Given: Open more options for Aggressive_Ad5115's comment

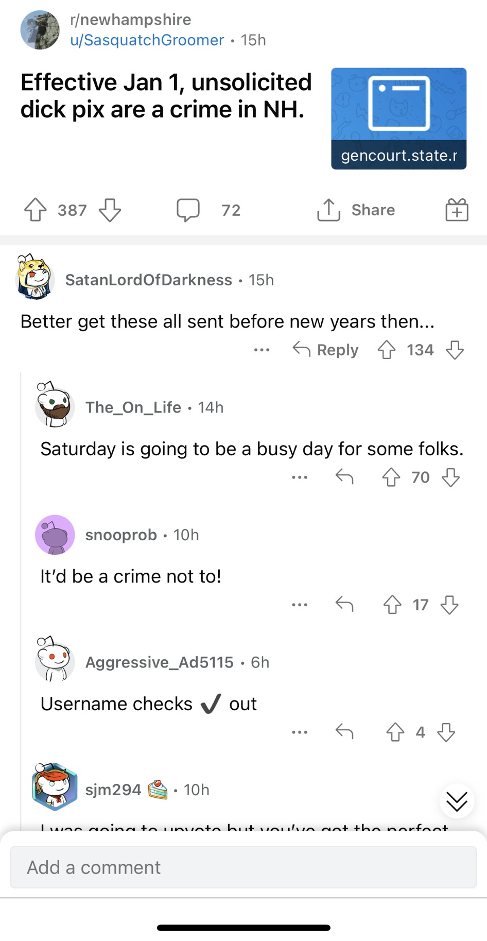Looking at the screenshot, I should point(300,732).
